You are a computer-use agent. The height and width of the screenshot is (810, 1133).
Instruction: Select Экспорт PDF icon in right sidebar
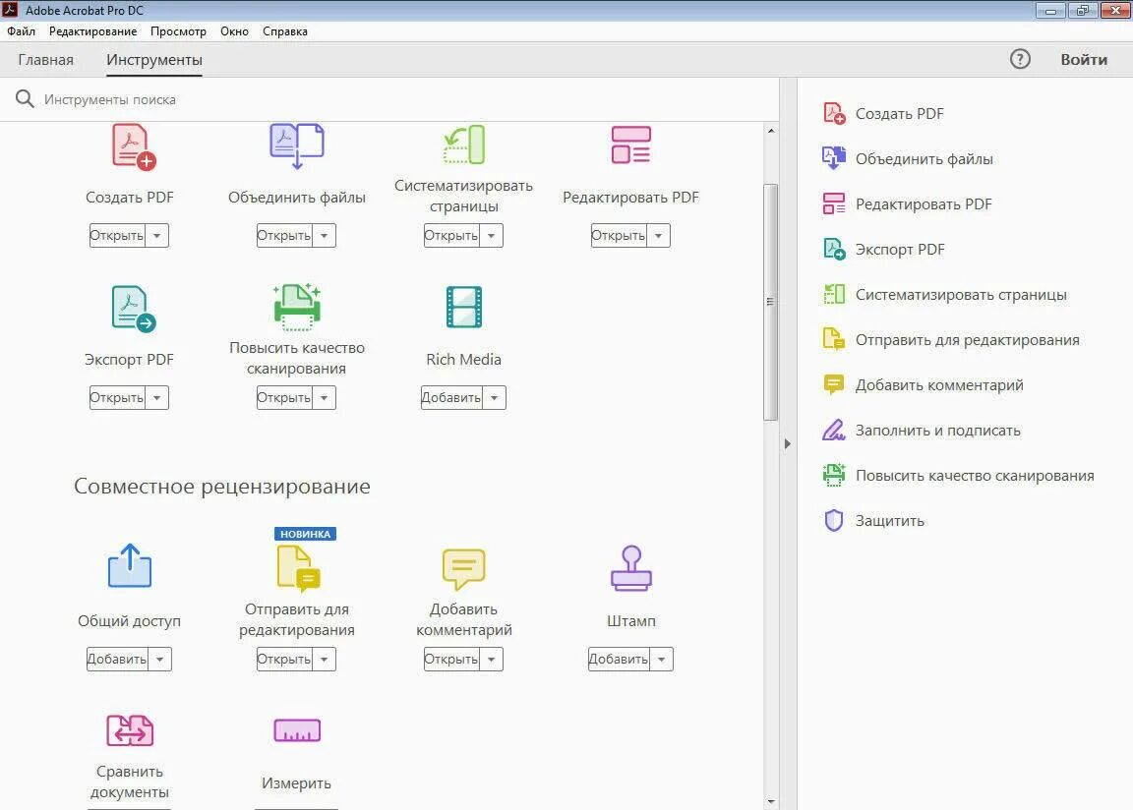pos(834,249)
